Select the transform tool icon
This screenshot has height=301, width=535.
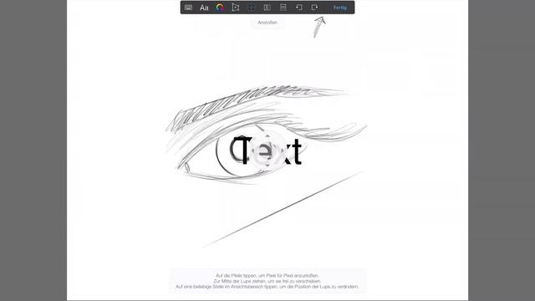coord(236,8)
